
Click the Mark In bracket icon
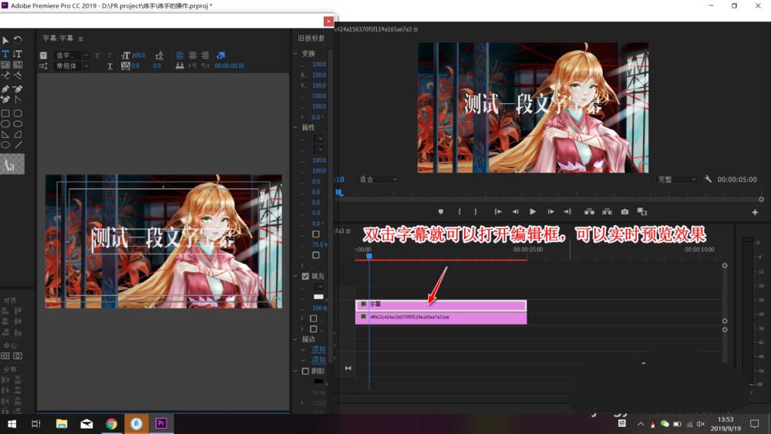460,211
